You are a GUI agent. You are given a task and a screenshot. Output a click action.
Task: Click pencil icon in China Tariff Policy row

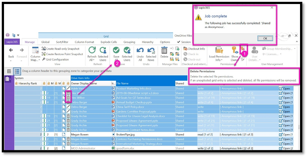tap(68, 107)
